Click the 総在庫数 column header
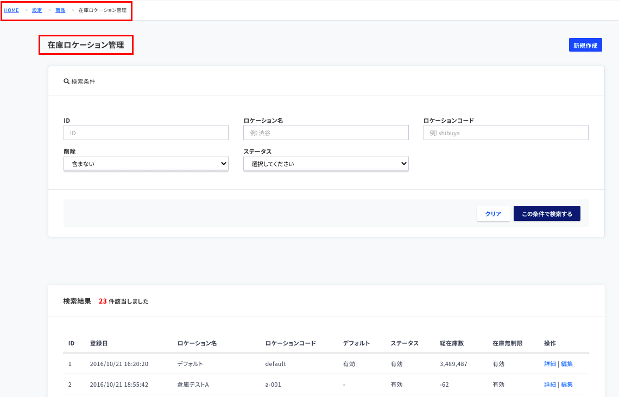The image size is (619, 397). (x=452, y=343)
